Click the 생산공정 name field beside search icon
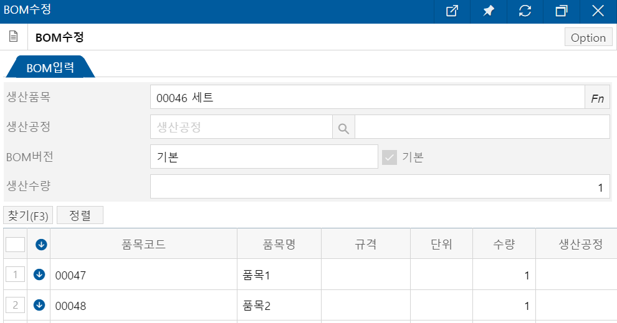The height and width of the screenshot is (323, 617). 482,127
